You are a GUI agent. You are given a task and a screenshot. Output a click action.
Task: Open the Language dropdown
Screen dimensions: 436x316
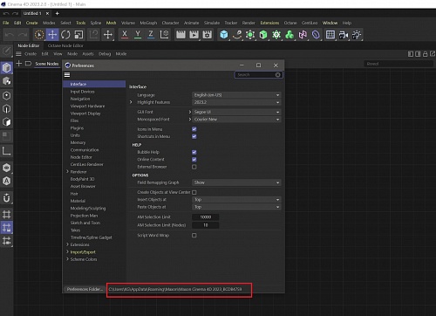pos(236,95)
